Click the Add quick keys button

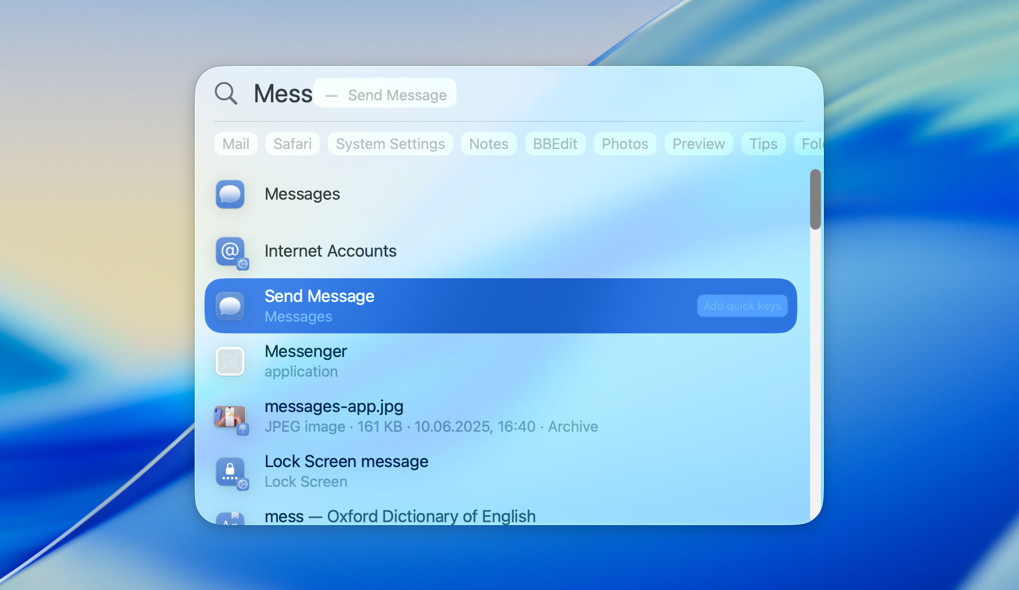(x=742, y=306)
